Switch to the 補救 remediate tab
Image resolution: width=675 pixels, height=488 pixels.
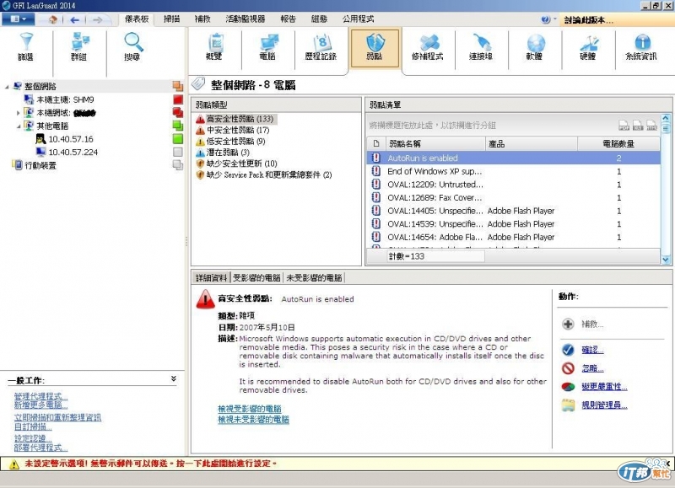[202, 19]
